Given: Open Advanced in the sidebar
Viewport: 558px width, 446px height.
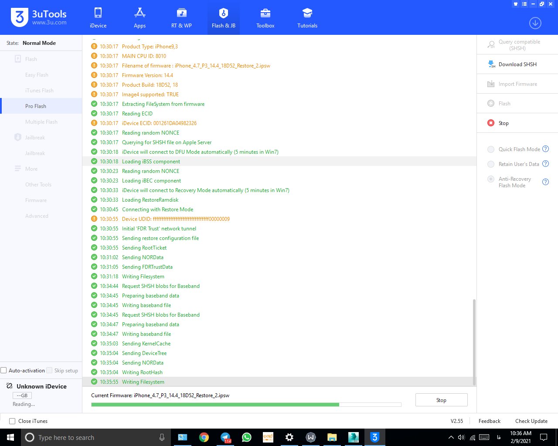Looking at the screenshot, I should 37,216.
